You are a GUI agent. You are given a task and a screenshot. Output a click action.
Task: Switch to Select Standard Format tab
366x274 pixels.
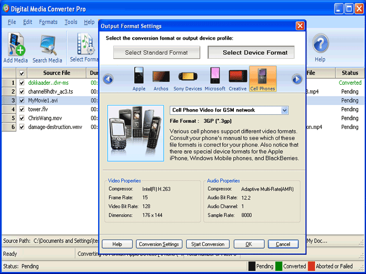(156, 52)
